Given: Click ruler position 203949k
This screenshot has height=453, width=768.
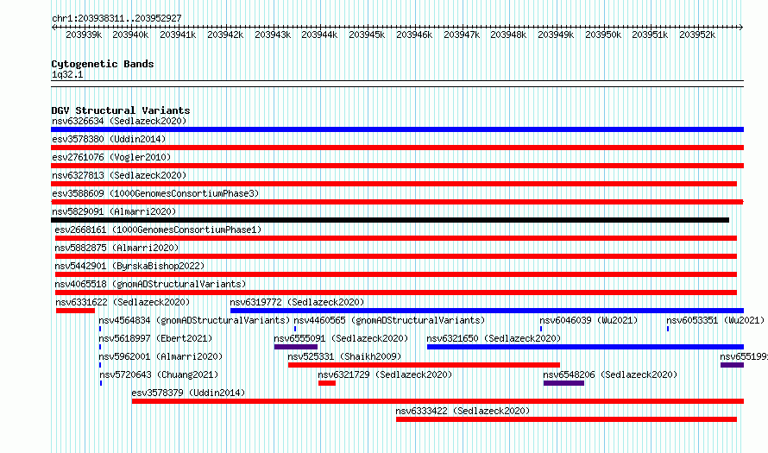Looking at the screenshot, I should 556,35.
